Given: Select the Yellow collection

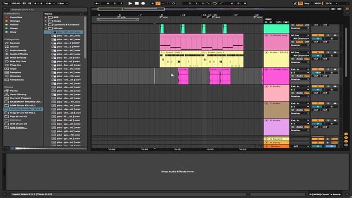Looking at the screenshot, I should coord(14,25).
